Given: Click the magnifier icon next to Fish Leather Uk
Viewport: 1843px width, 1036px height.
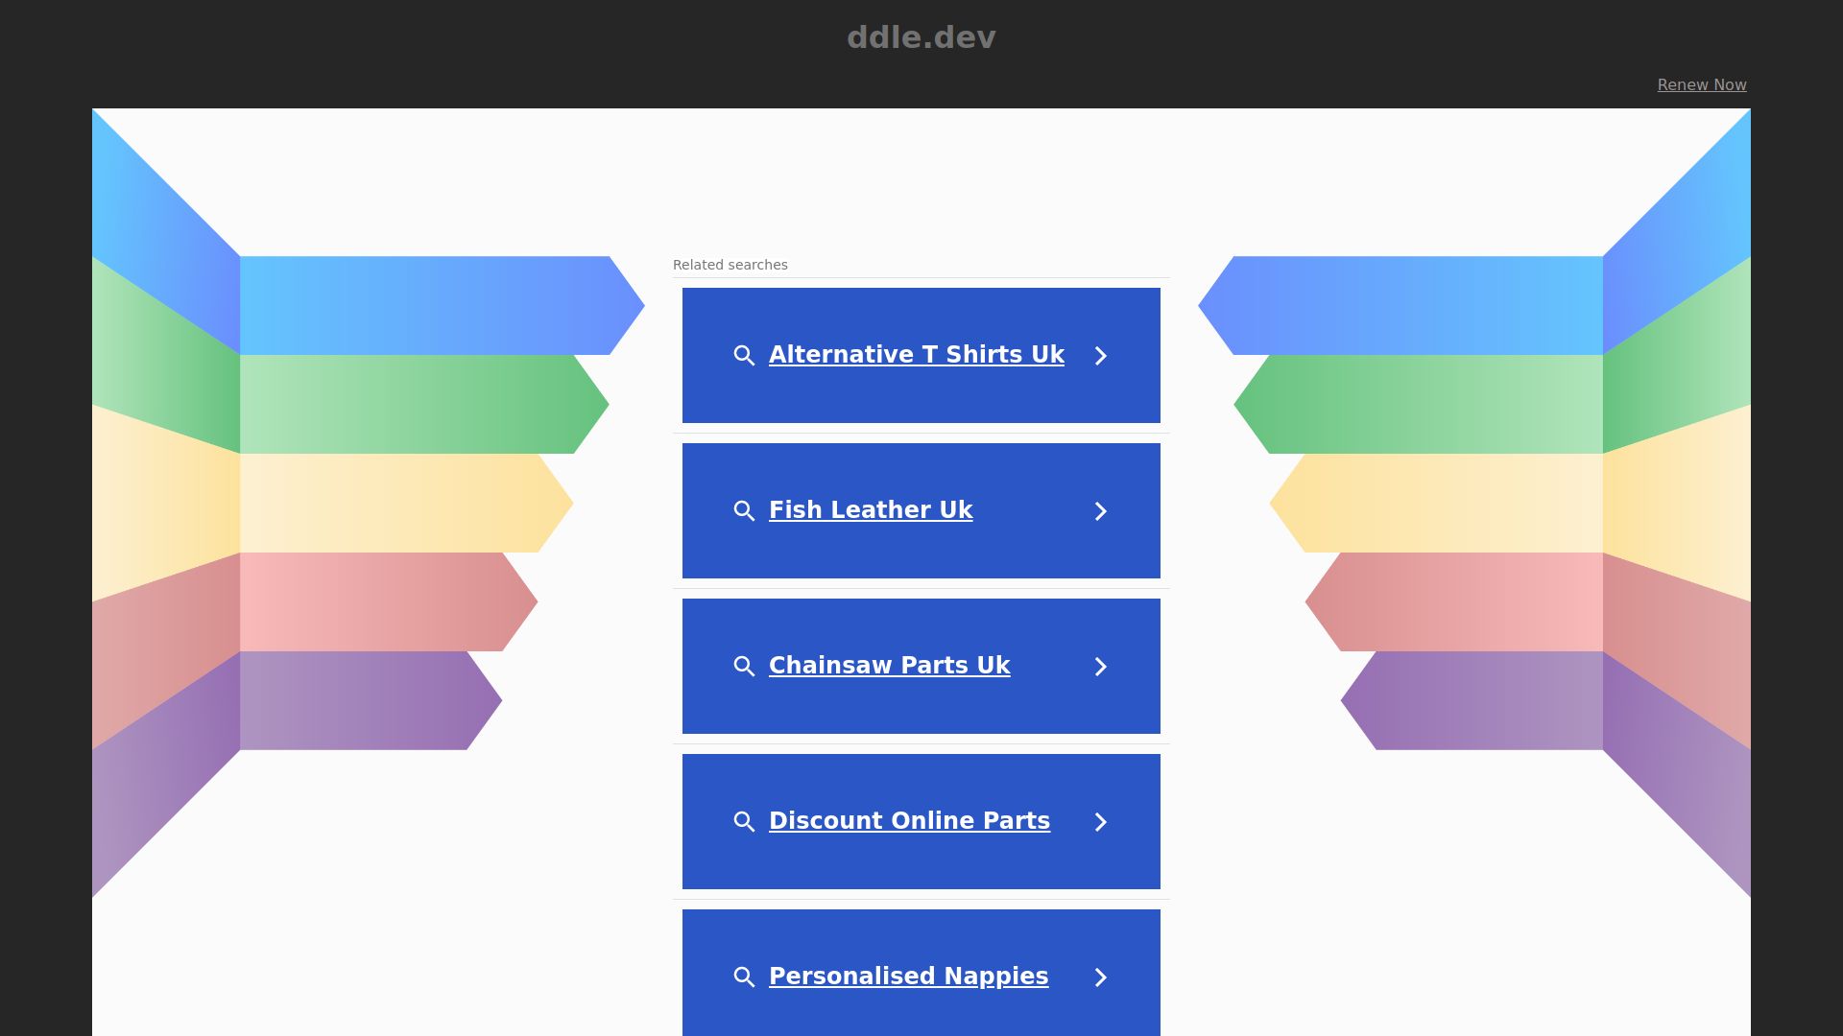Looking at the screenshot, I should click(x=744, y=511).
